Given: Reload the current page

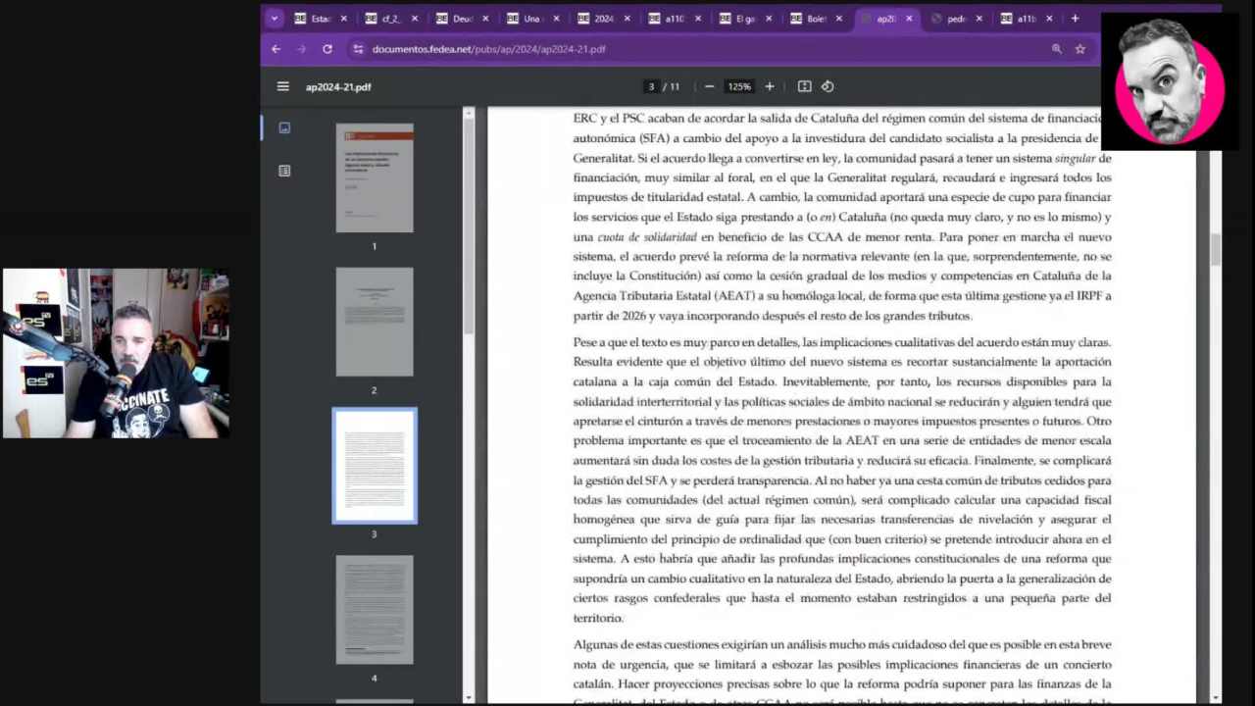Looking at the screenshot, I should tap(327, 49).
